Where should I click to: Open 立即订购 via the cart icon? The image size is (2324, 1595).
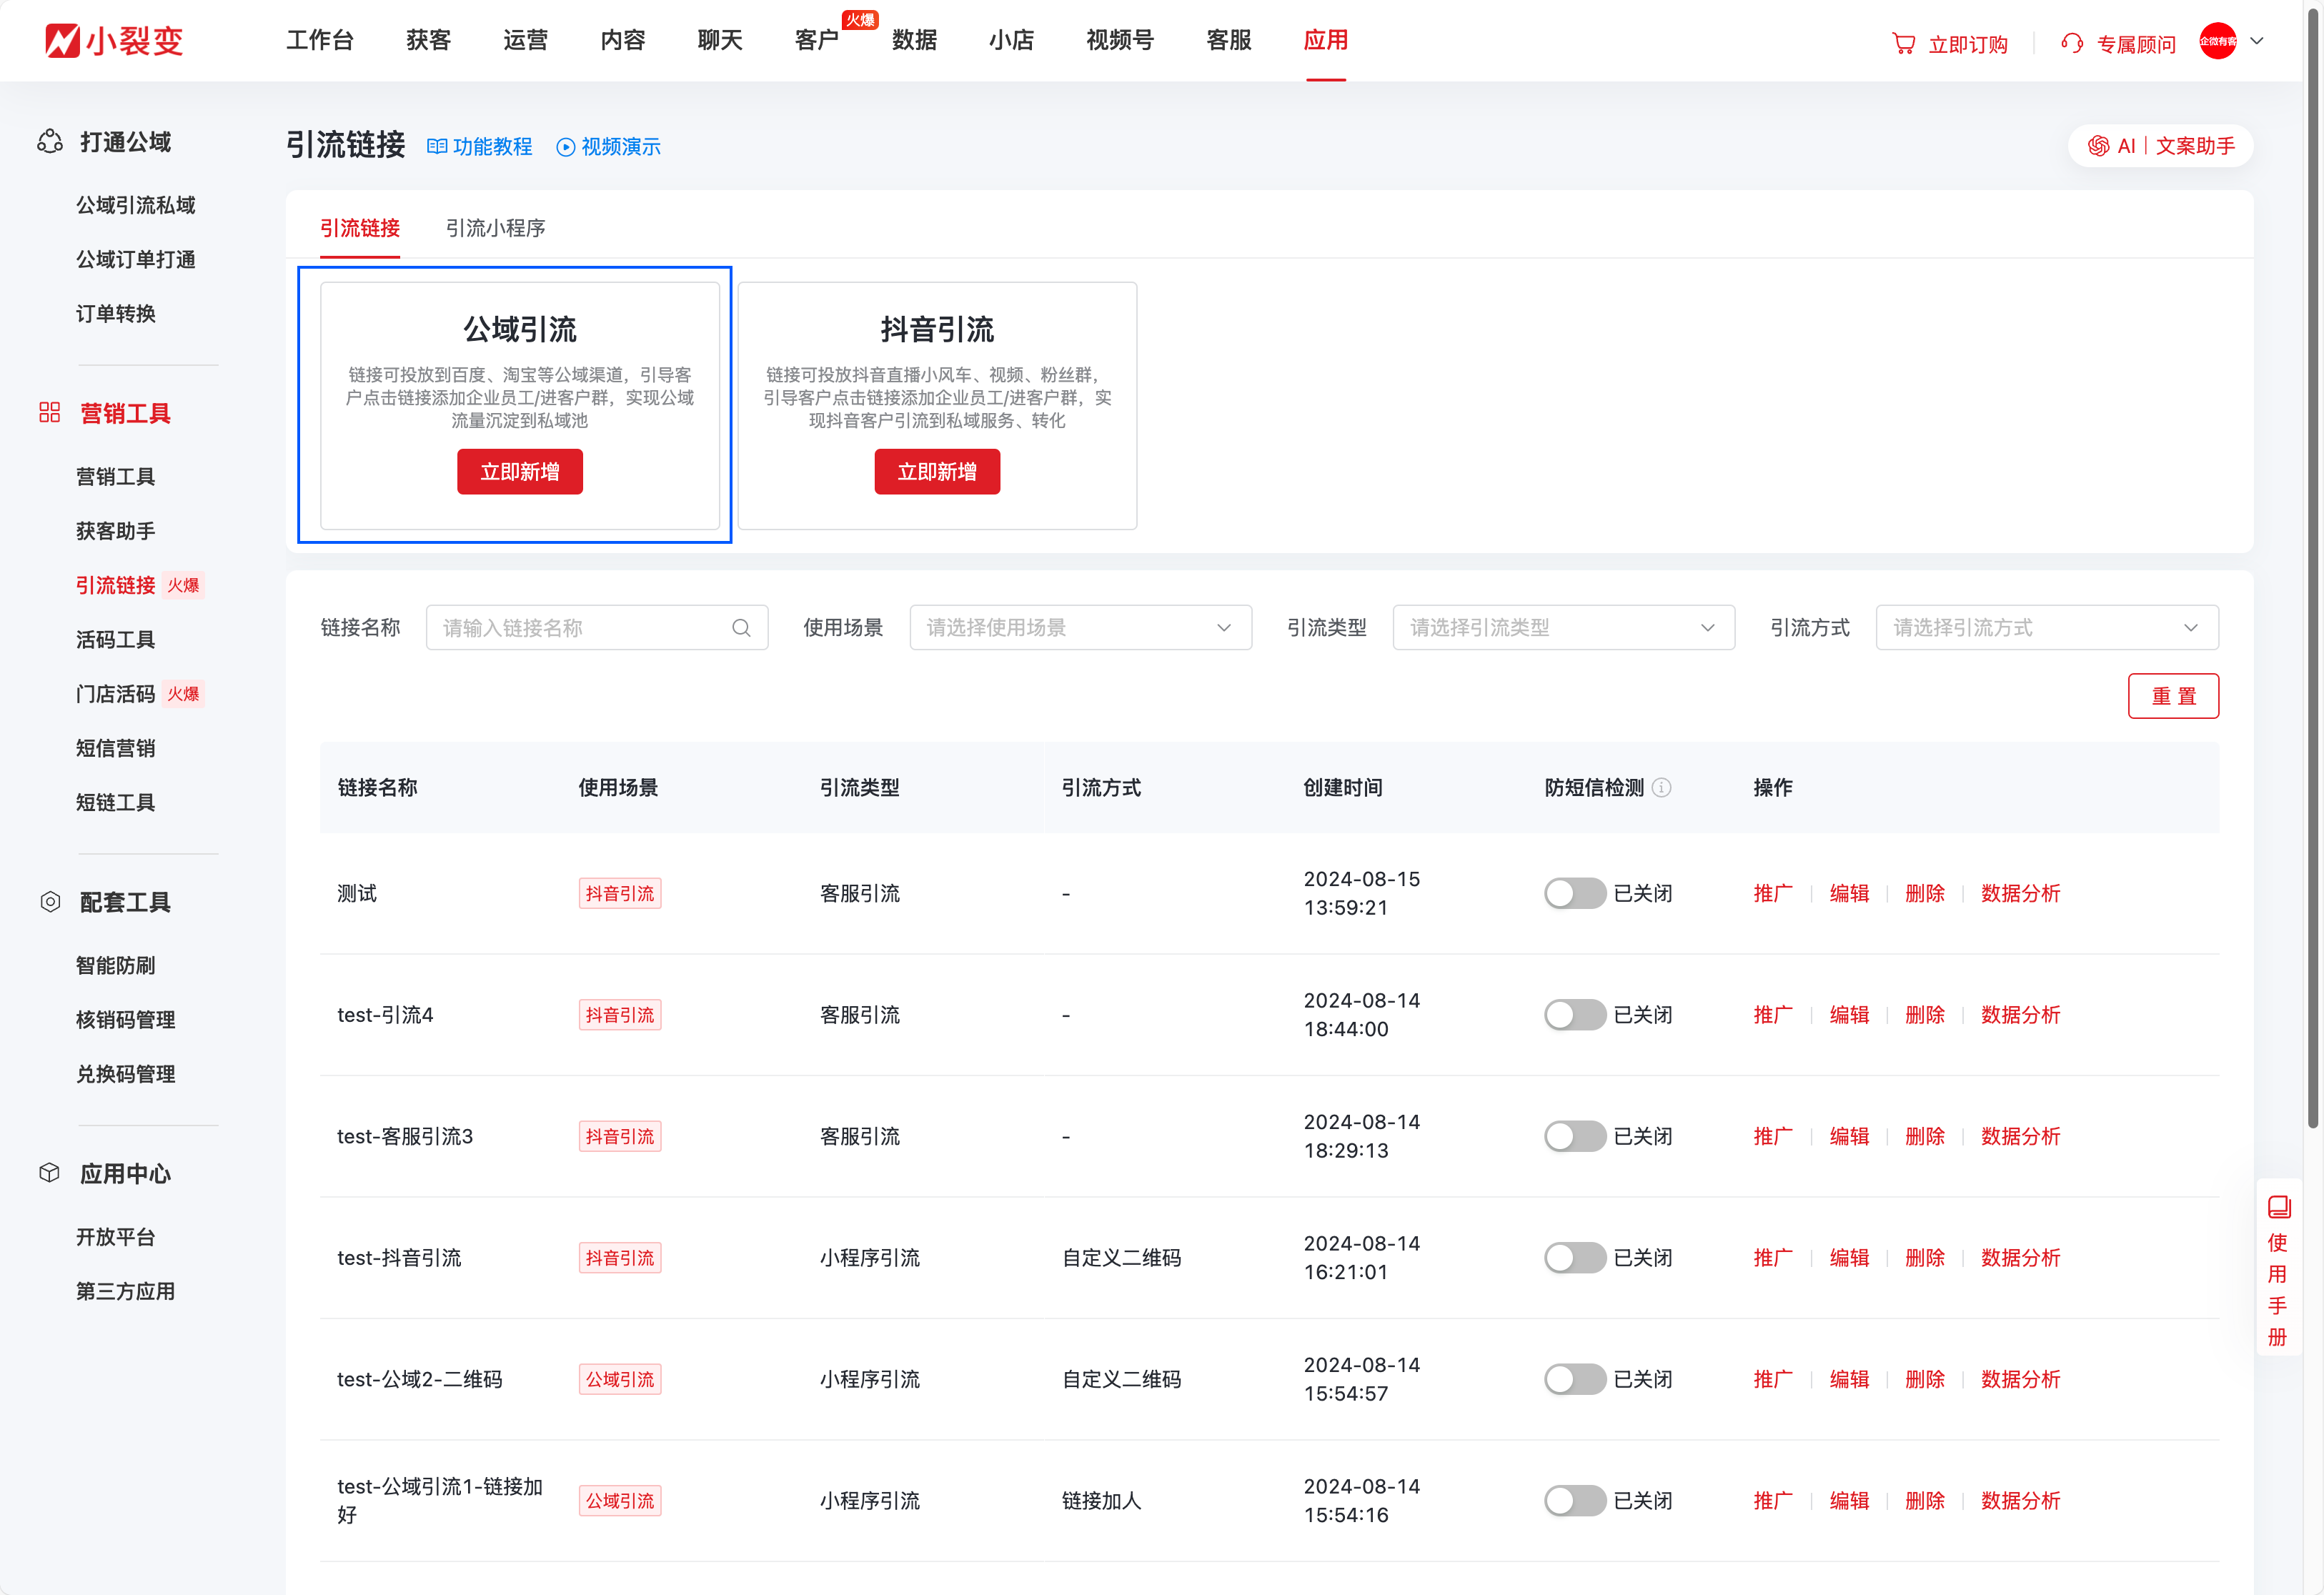(x=1907, y=43)
